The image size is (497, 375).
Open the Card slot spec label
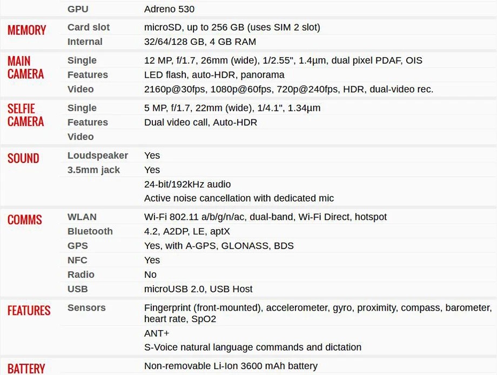coord(89,27)
